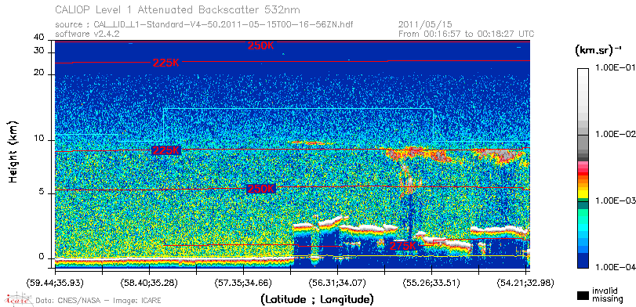636x307 pixels.
Task: Click the black invalid/missing legend swatch
Action: pos(583,296)
